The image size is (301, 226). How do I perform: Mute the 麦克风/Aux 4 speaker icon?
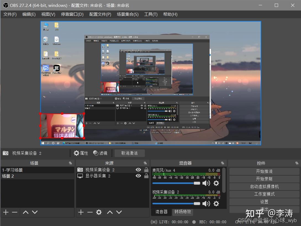click(206, 183)
